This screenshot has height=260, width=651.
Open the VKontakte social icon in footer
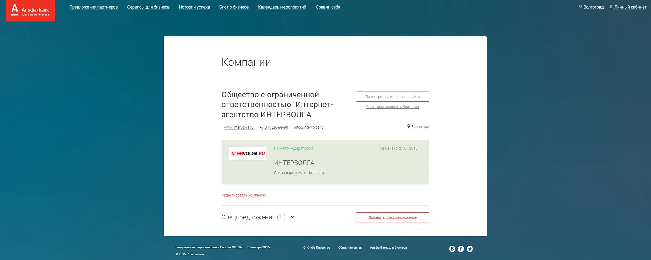tap(452, 249)
